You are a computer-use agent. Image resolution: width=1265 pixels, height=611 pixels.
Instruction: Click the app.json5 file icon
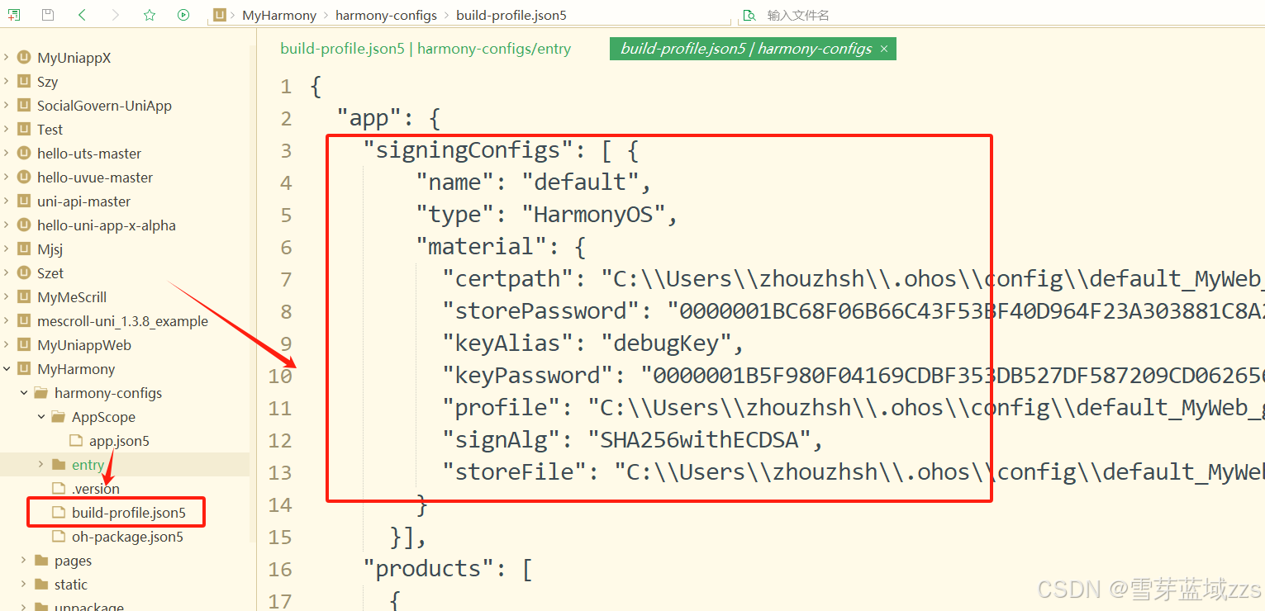[75, 441]
